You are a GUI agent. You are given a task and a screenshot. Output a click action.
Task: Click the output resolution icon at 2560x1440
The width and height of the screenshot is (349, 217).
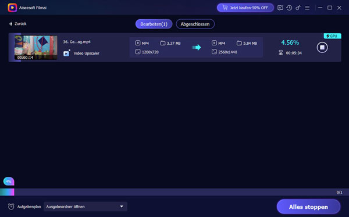(x=214, y=52)
